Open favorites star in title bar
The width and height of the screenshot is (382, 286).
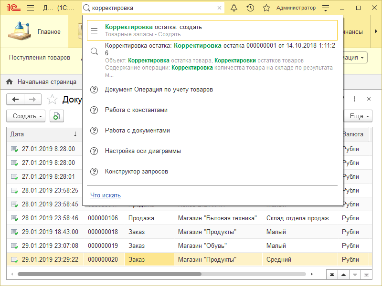click(x=266, y=8)
